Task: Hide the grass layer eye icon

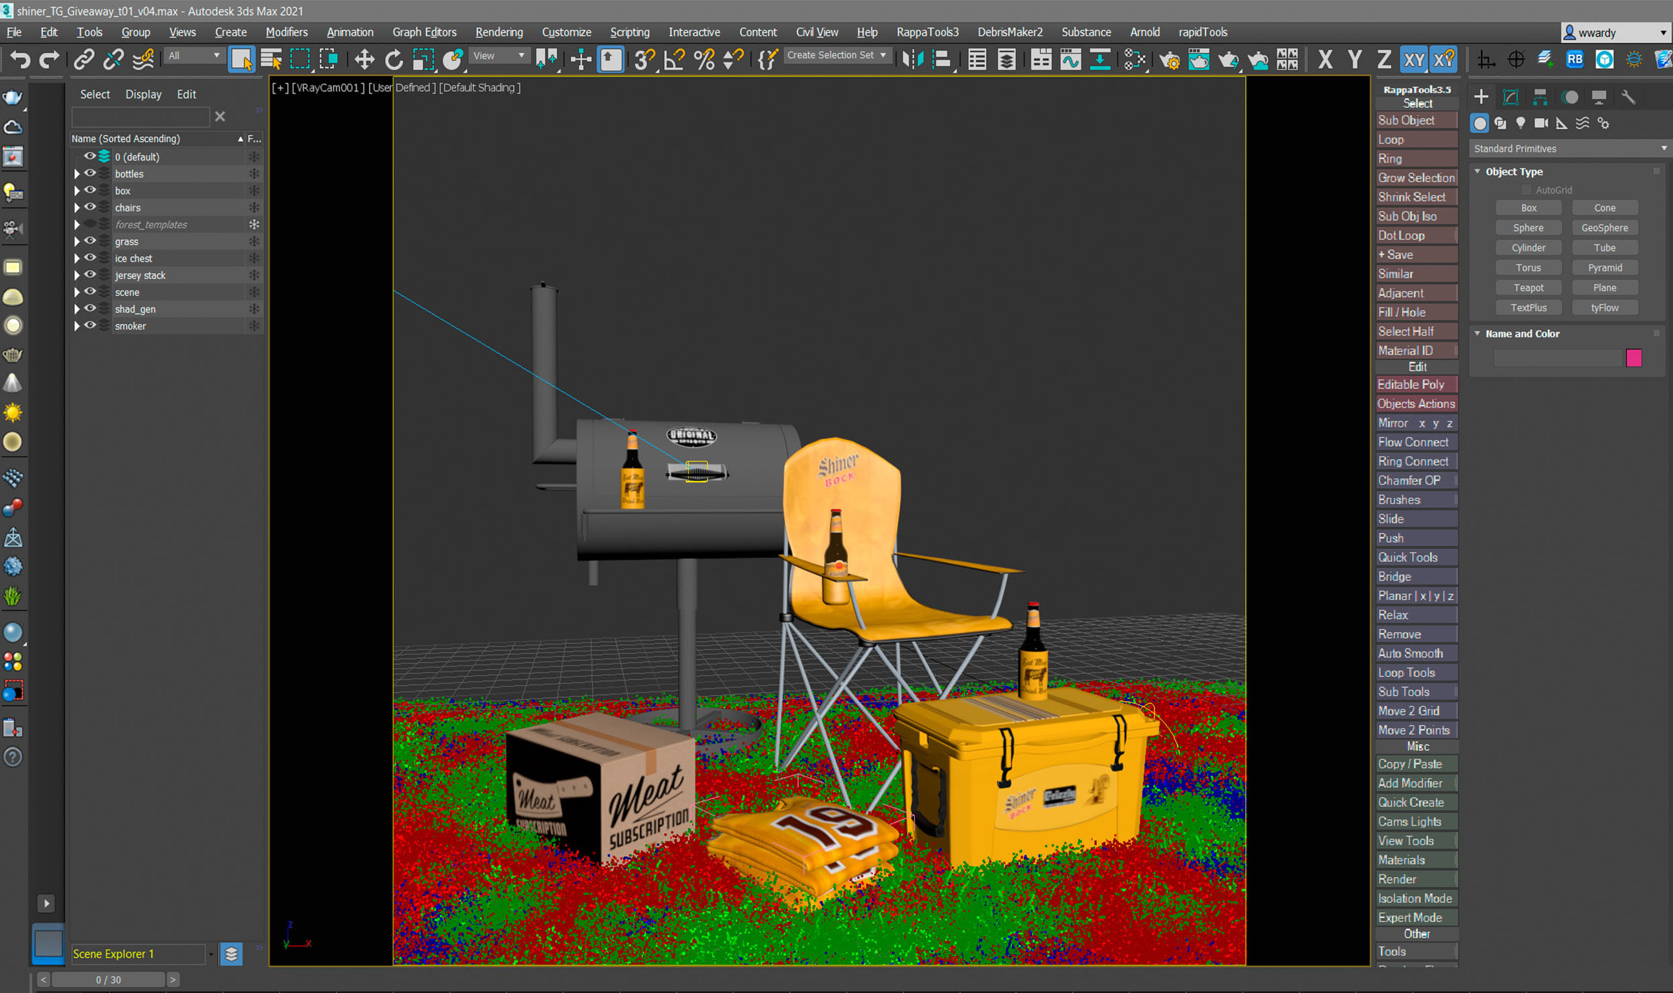Action: (89, 241)
